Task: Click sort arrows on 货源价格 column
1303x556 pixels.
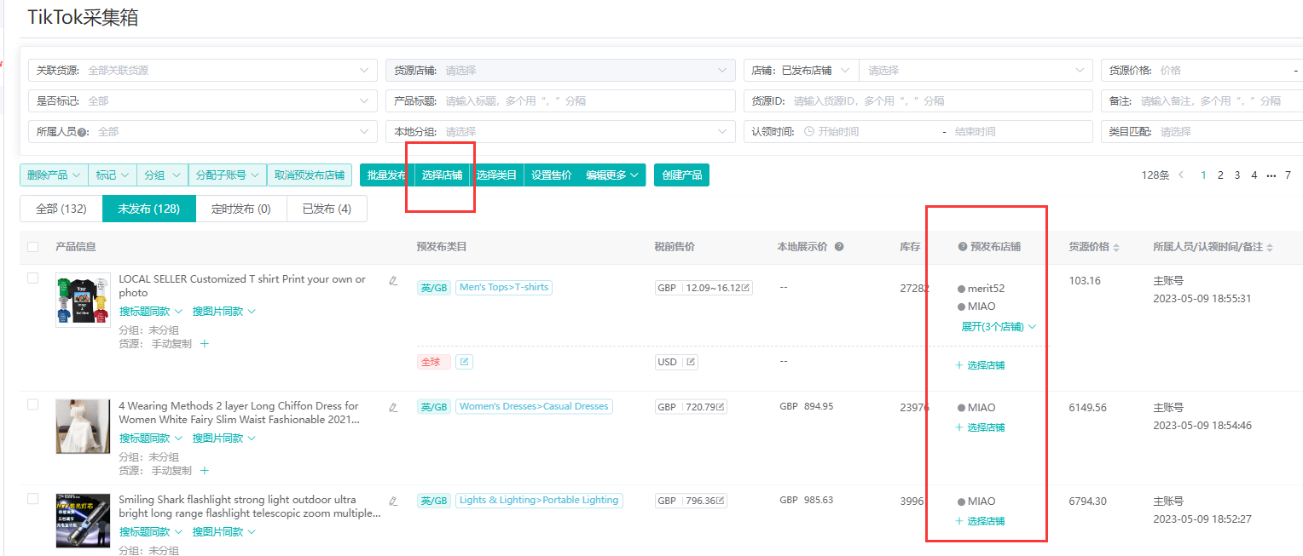Action: [x=1117, y=248]
